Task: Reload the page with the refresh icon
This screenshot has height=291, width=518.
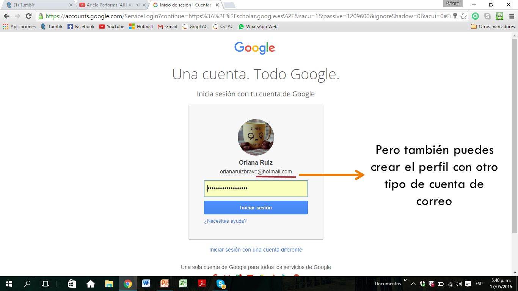Action: point(28,16)
